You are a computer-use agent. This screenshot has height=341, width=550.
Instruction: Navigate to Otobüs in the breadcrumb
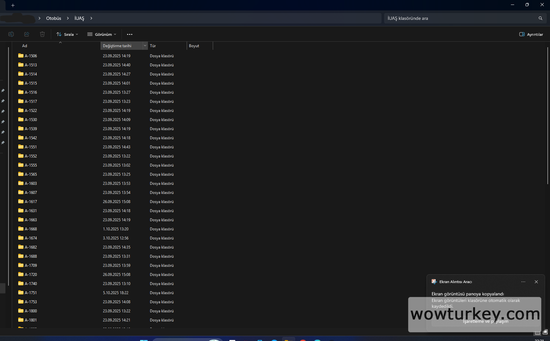coord(53,18)
